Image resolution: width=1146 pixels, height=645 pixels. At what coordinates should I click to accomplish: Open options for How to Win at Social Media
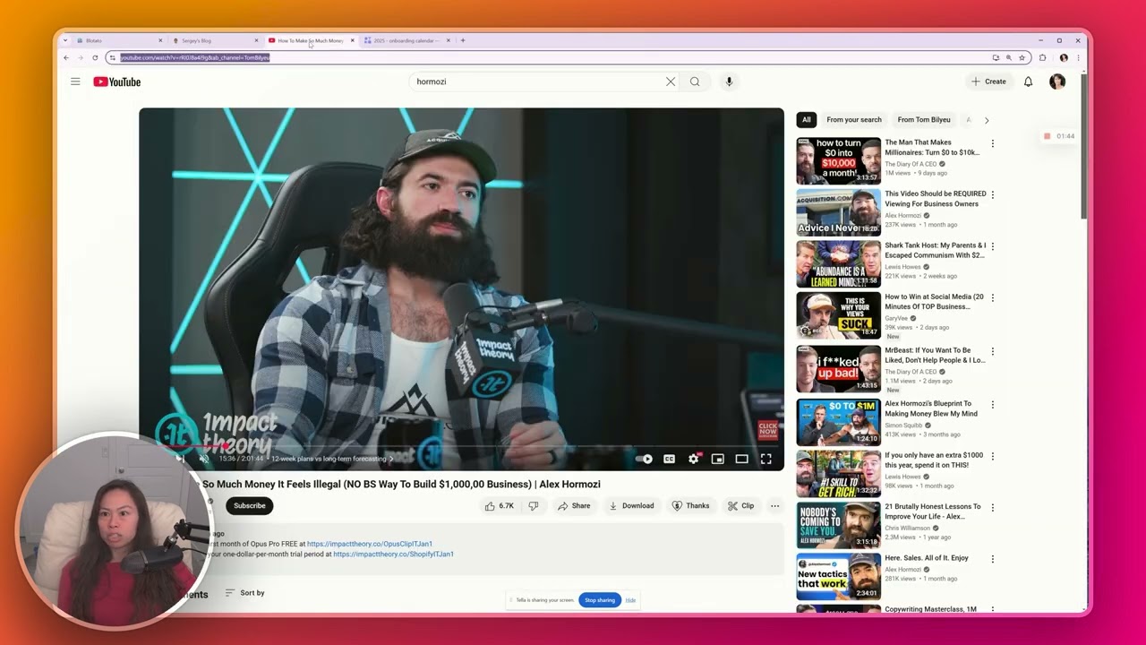click(992, 297)
